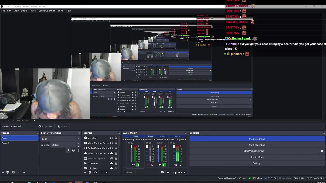Image resolution: width=326 pixels, height=183 pixels.
Task: Move scene up in Scenes toolbar
Action: point(19,172)
